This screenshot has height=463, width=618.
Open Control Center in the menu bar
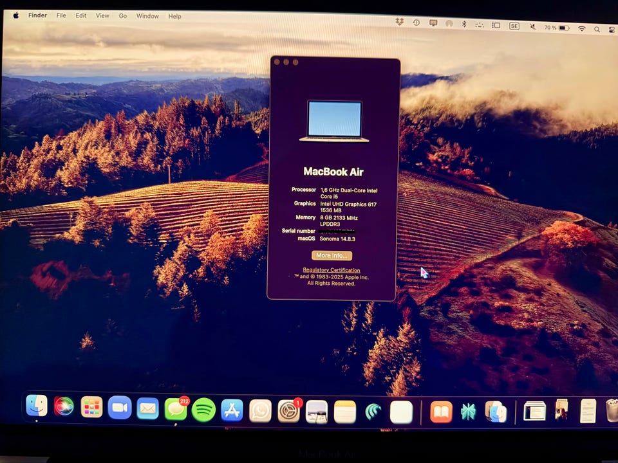point(611,30)
